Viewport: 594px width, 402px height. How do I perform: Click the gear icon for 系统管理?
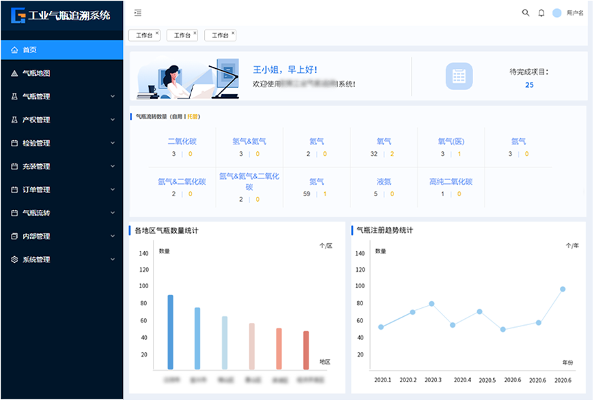[x=14, y=260]
